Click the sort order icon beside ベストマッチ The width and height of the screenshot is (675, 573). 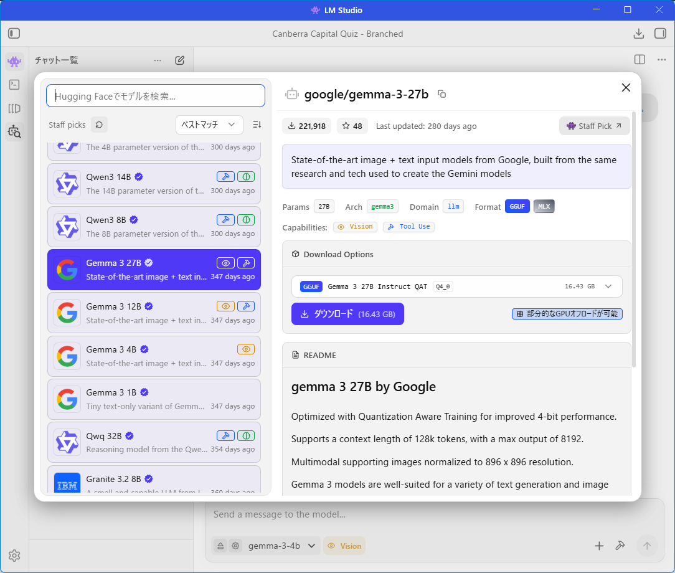[x=257, y=125]
